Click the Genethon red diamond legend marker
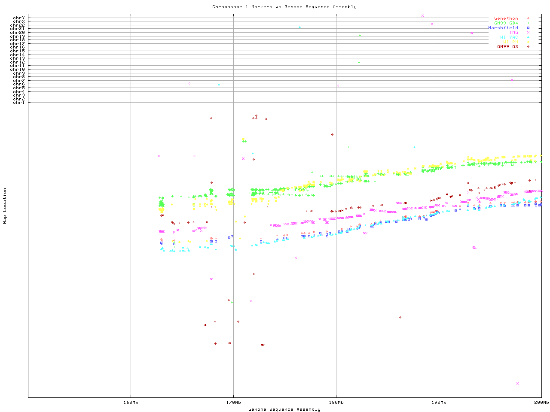This screenshot has height=412, width=550. tap(528, 18)
